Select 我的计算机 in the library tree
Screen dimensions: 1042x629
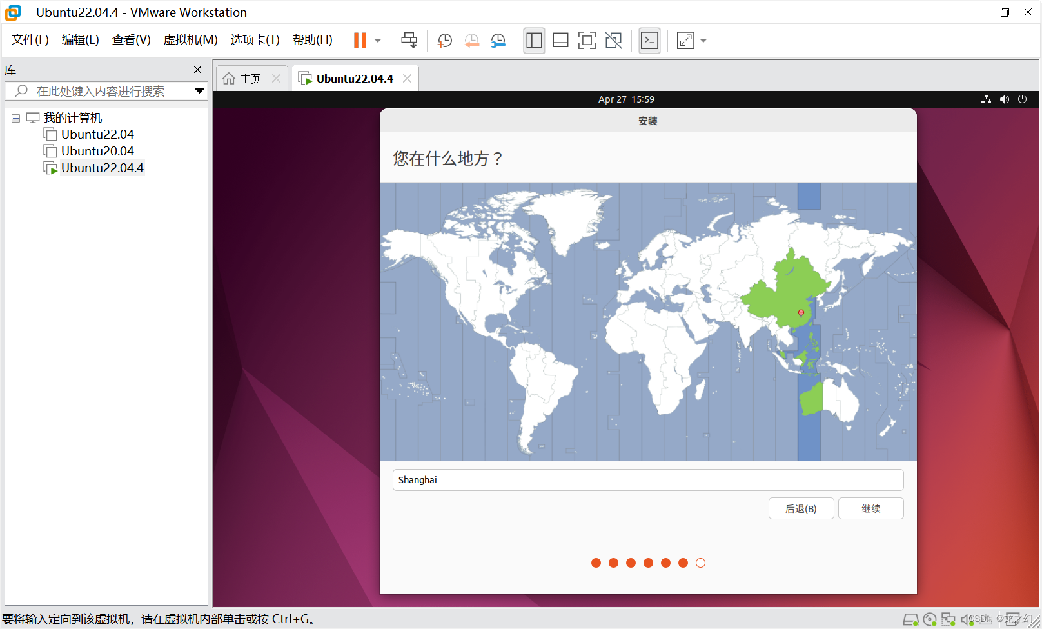[x=73, y=118]
